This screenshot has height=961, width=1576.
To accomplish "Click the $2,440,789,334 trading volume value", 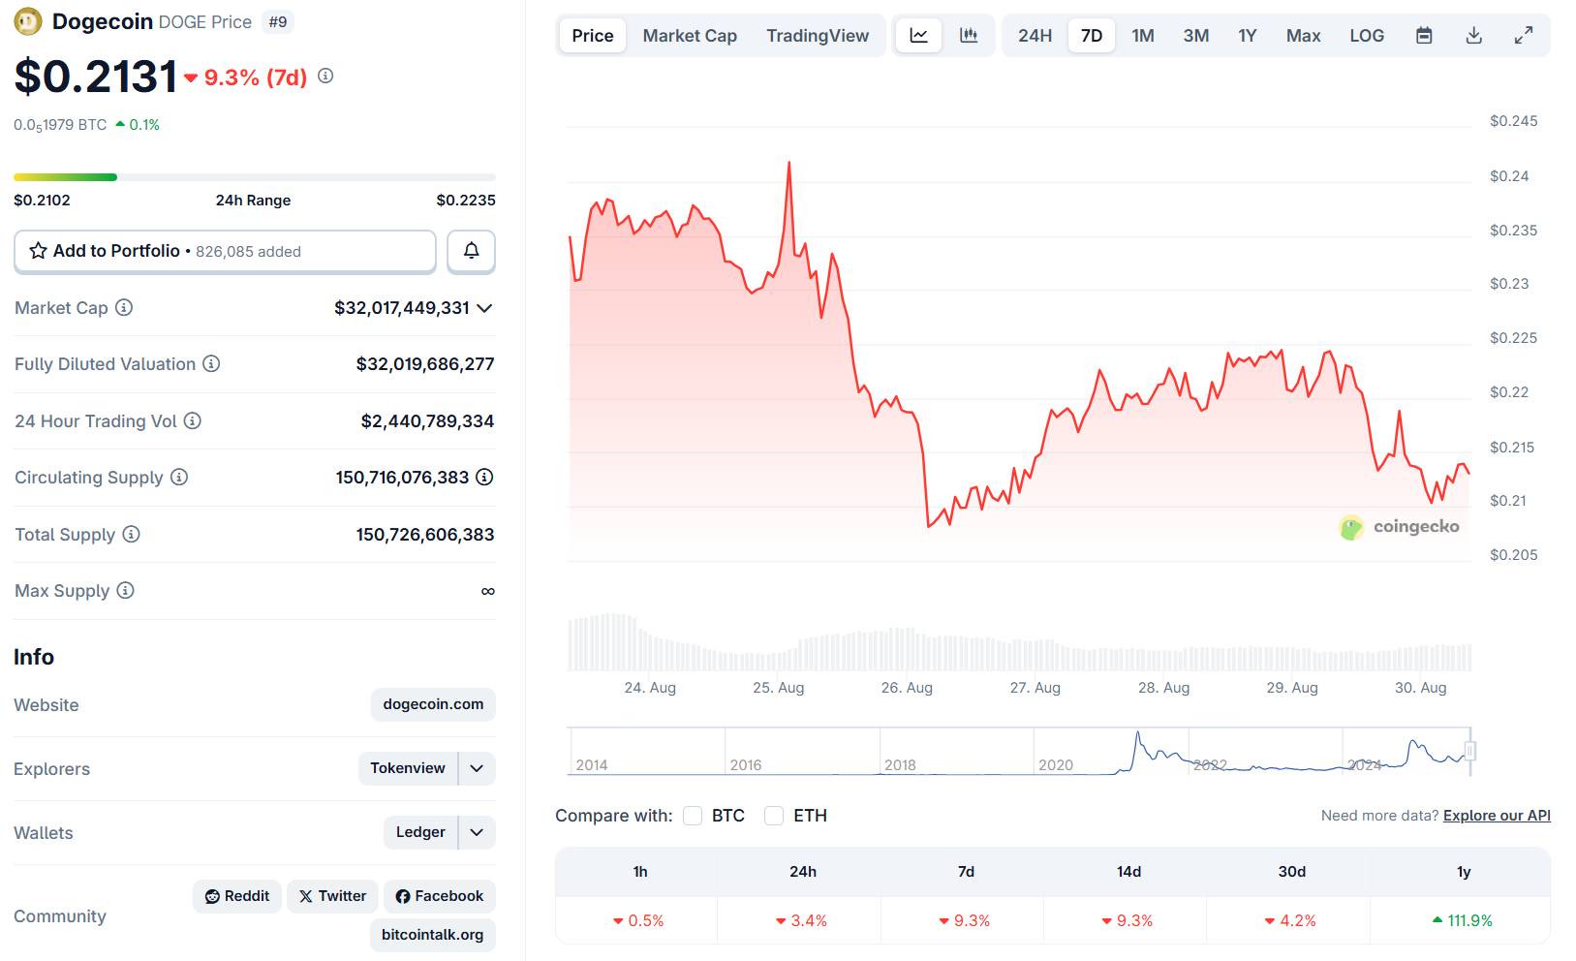I will (x=427, y=421).
